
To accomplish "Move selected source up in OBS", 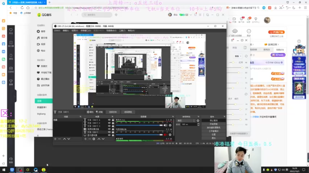I will (99, 139).
